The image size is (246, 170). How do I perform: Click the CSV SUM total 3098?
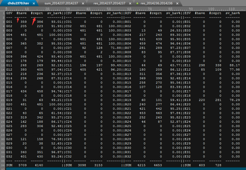pos(82,165)
